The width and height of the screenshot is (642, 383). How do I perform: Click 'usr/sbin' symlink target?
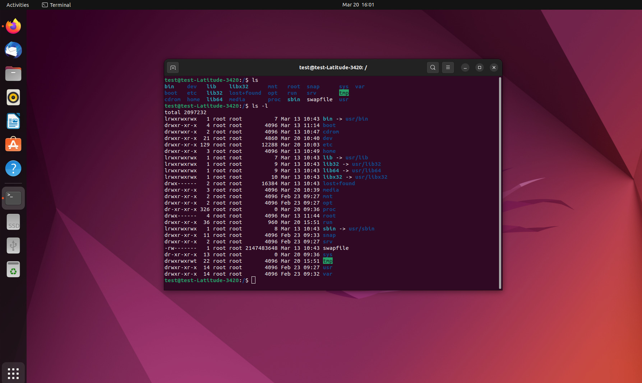point(361,229)
